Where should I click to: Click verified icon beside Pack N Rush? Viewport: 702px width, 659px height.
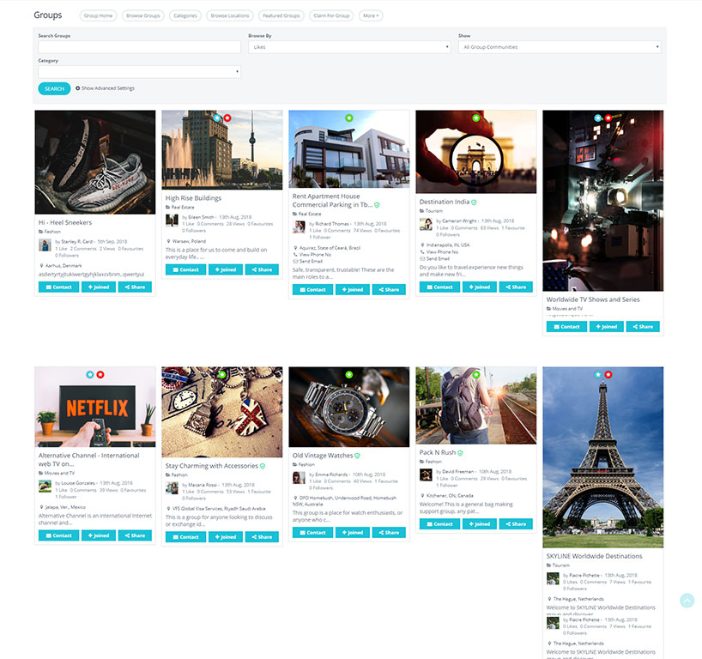point(460,452)
